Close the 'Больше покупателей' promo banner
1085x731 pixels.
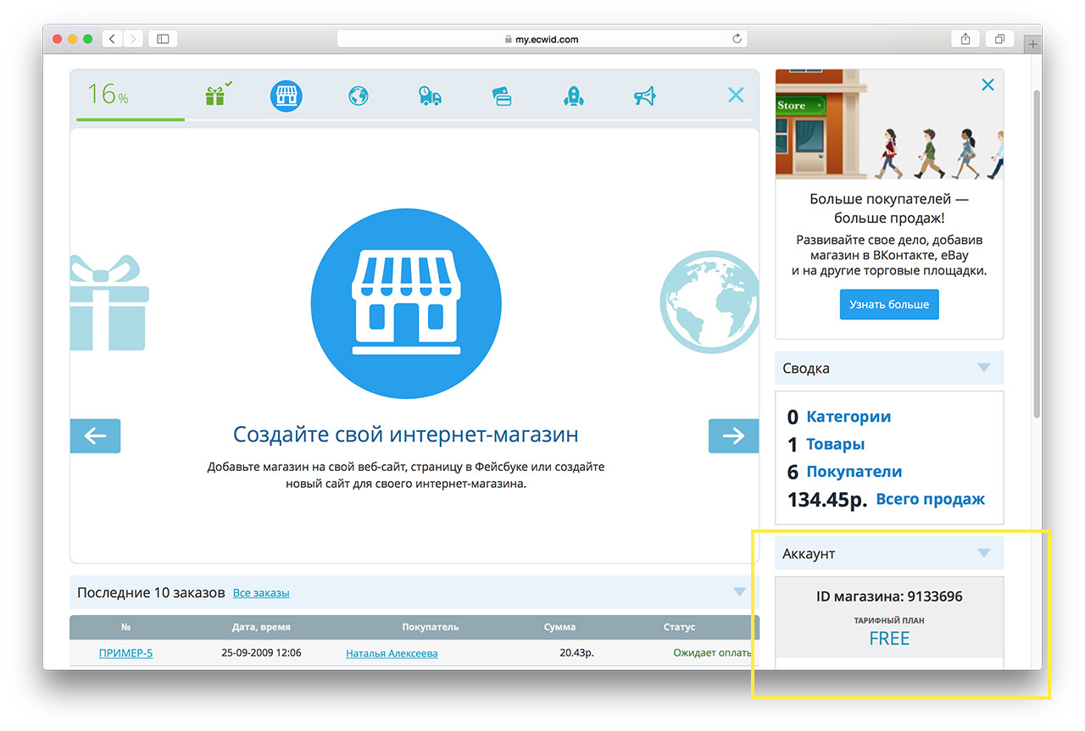pyautogui.click(x=988, y=85)
